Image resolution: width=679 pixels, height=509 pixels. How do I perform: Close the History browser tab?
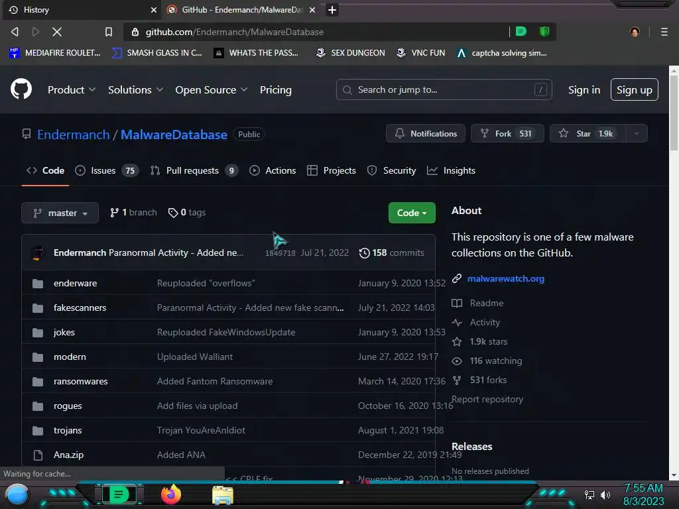tap(154, 10)
